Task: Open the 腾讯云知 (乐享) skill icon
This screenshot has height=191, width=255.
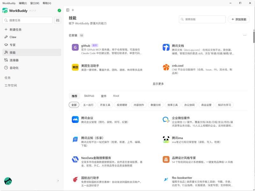Action: pos(75,139)
